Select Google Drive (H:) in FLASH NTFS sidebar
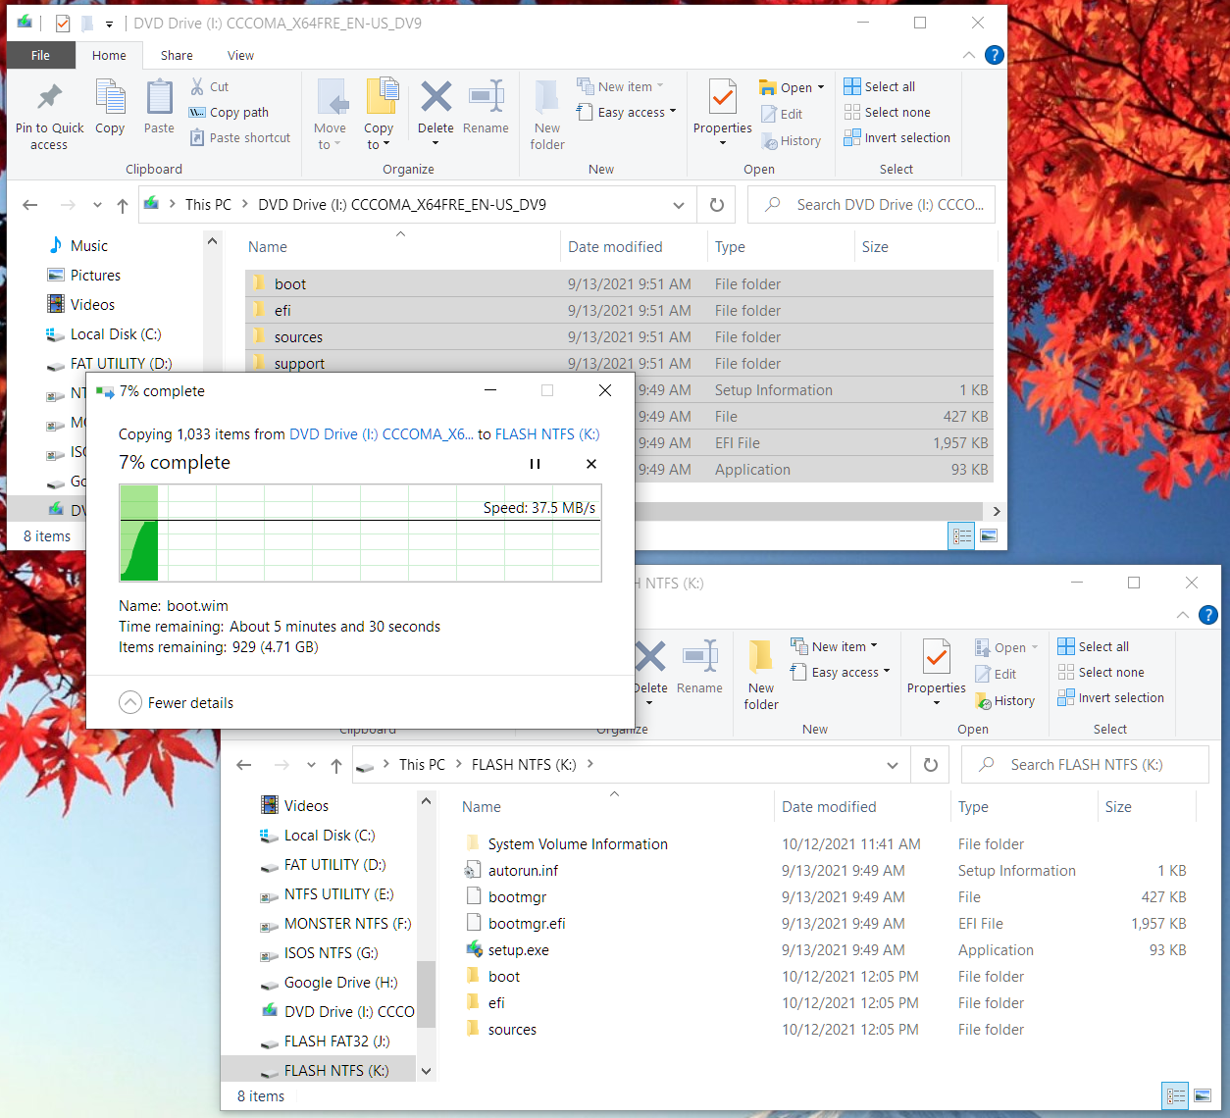This screenshot has width=1230, height=1118. [340, 983]
